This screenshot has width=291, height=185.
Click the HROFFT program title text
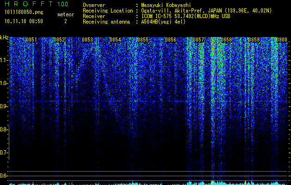pyautogui.click(x=29, y=4)
